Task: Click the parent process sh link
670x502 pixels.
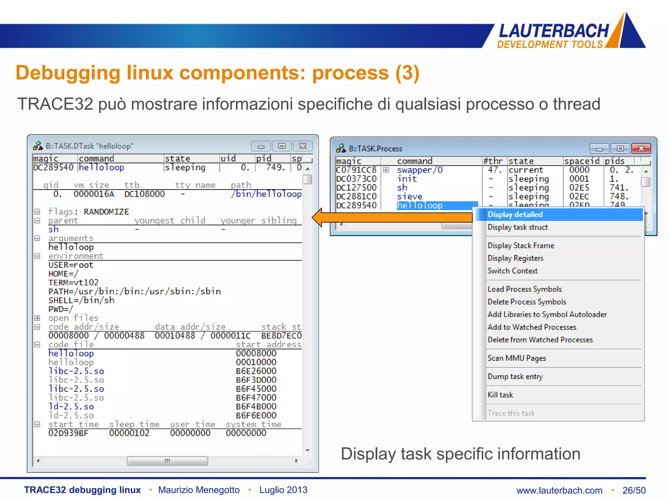Action: pos(53,229)
